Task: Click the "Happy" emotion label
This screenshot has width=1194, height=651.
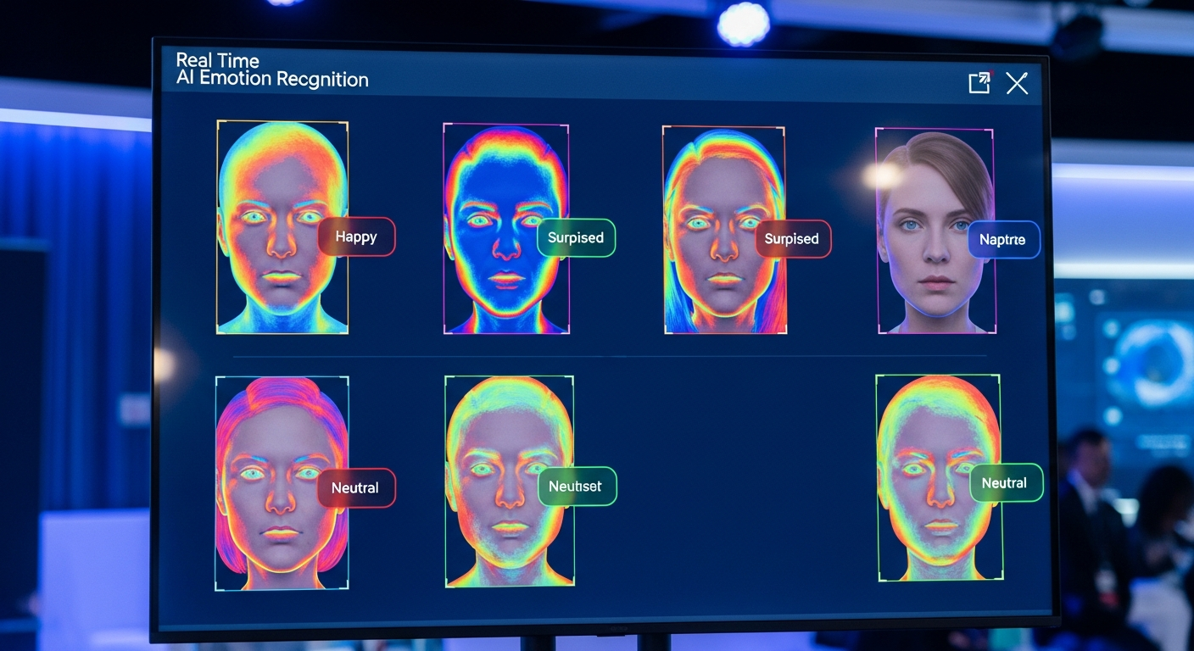Action: pos(356,236)
